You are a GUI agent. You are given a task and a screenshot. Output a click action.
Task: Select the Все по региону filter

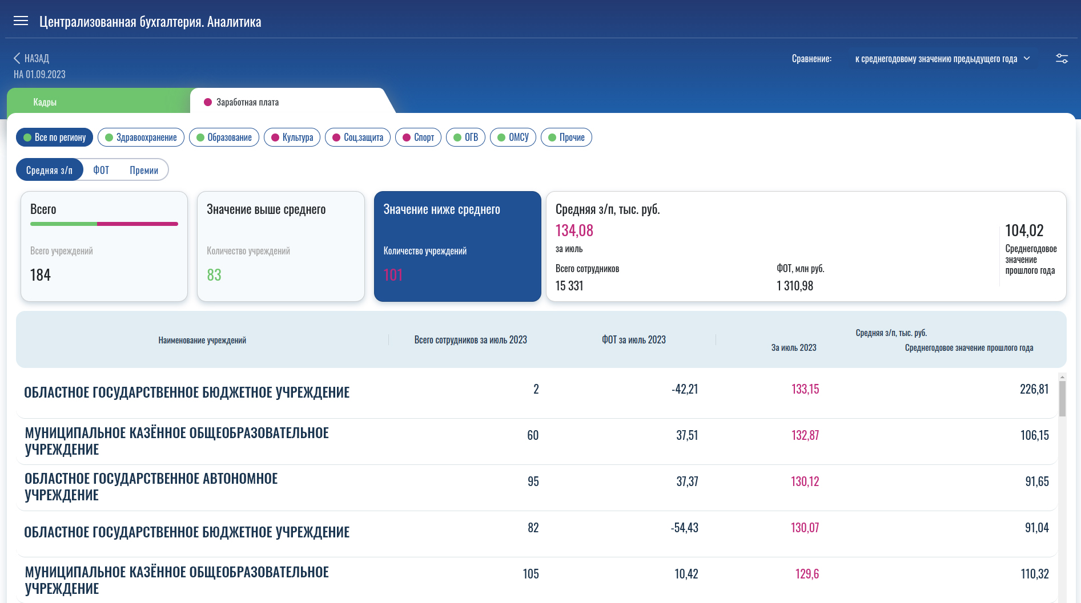tap(54, 137)
